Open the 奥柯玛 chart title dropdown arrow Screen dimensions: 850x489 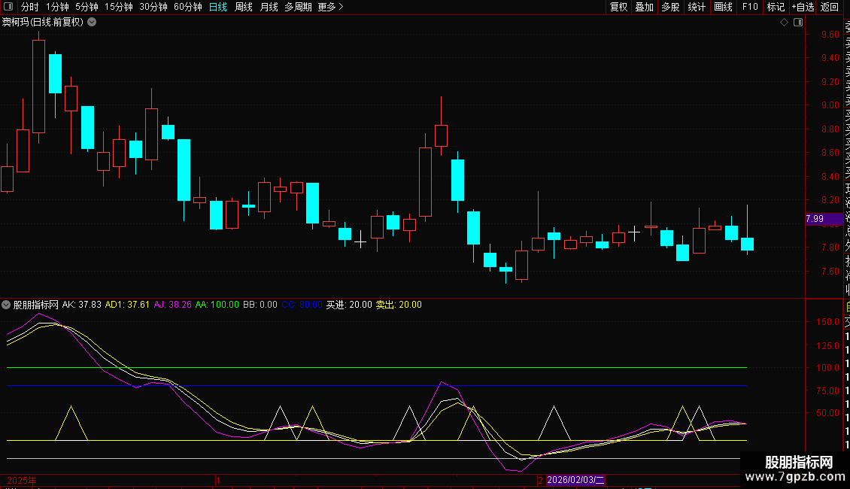[x=92, y=22]
